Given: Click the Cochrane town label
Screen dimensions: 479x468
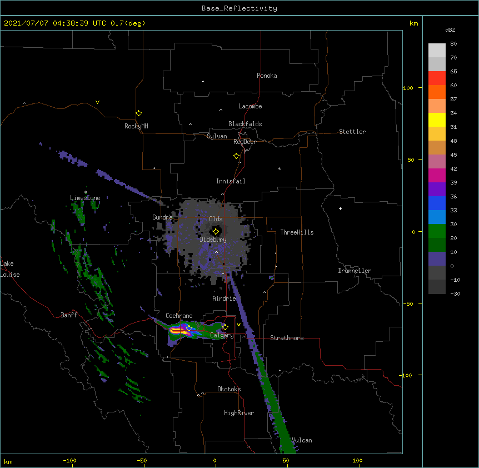Looking at the screenshot, I should tap(179, 316).
